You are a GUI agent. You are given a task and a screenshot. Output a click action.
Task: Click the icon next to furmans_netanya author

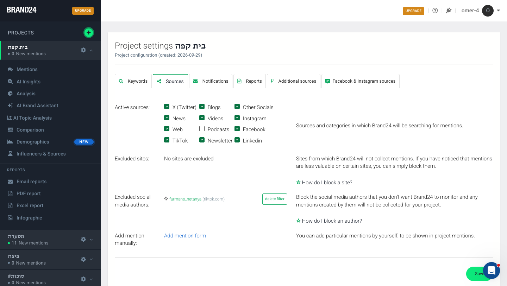(x=166, y=199)
